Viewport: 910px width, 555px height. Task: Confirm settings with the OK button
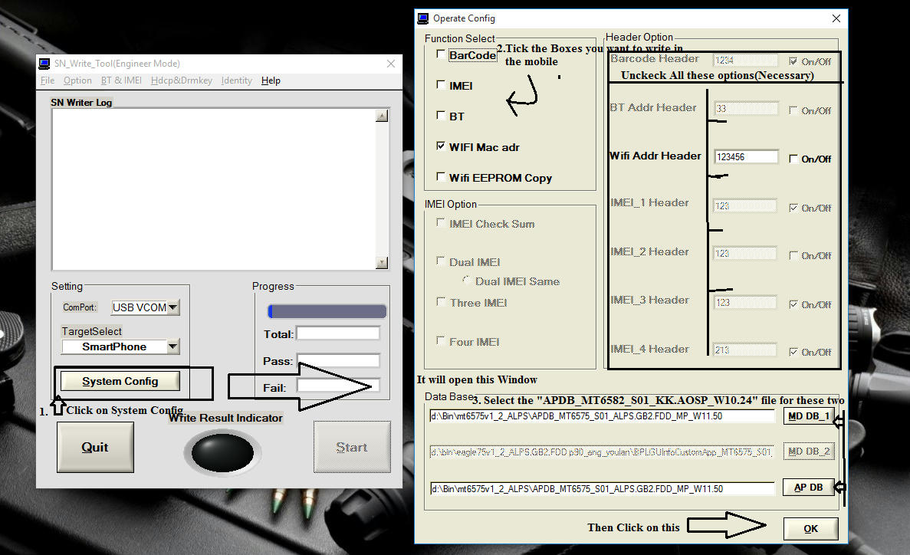[810, 529]
